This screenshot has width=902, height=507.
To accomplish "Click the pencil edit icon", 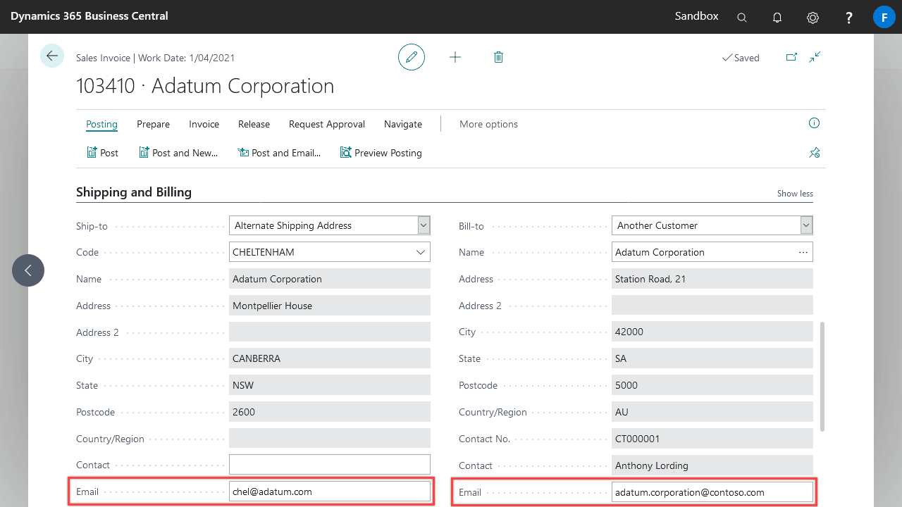I will [x=412, y=57].
